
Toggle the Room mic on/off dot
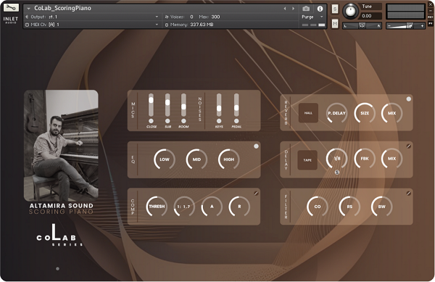(x=183, y=121)
